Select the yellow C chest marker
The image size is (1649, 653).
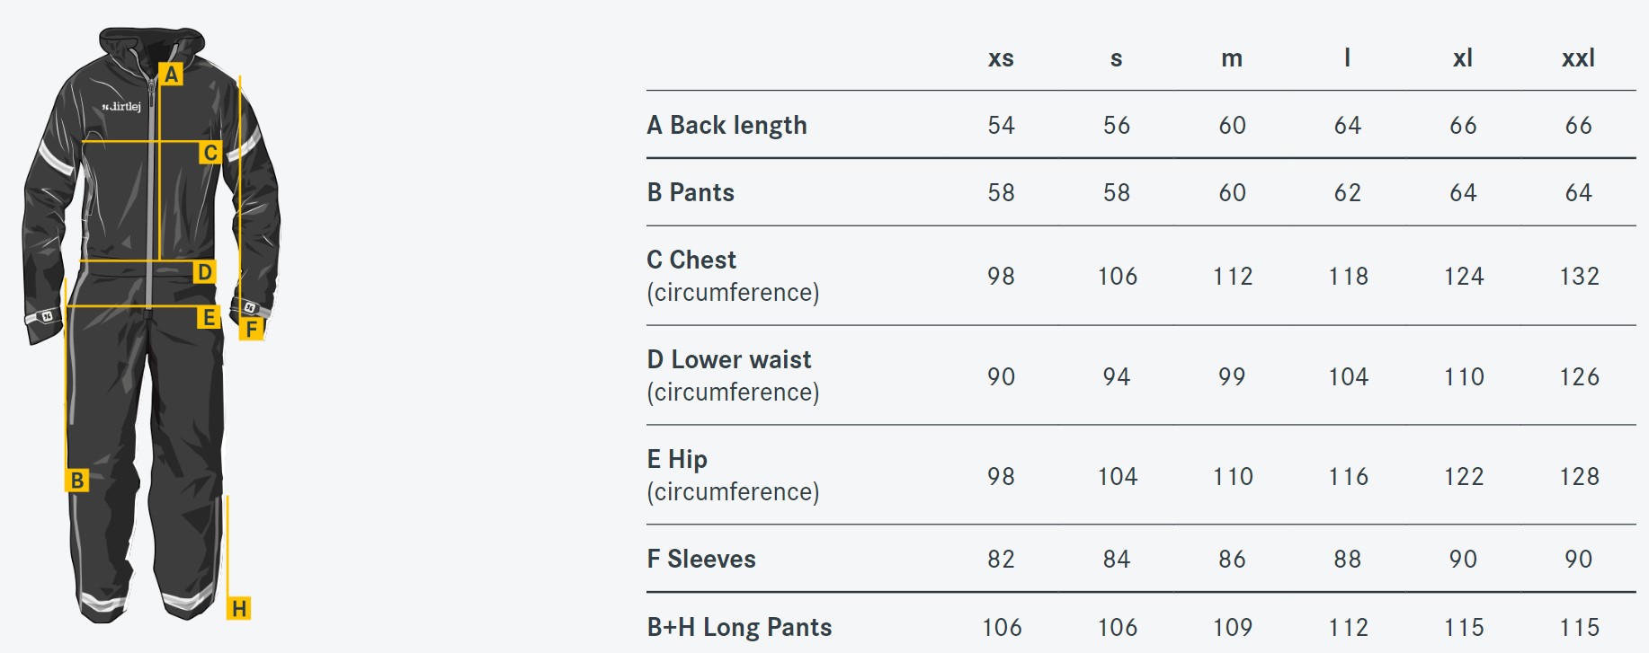pos(210,152)
